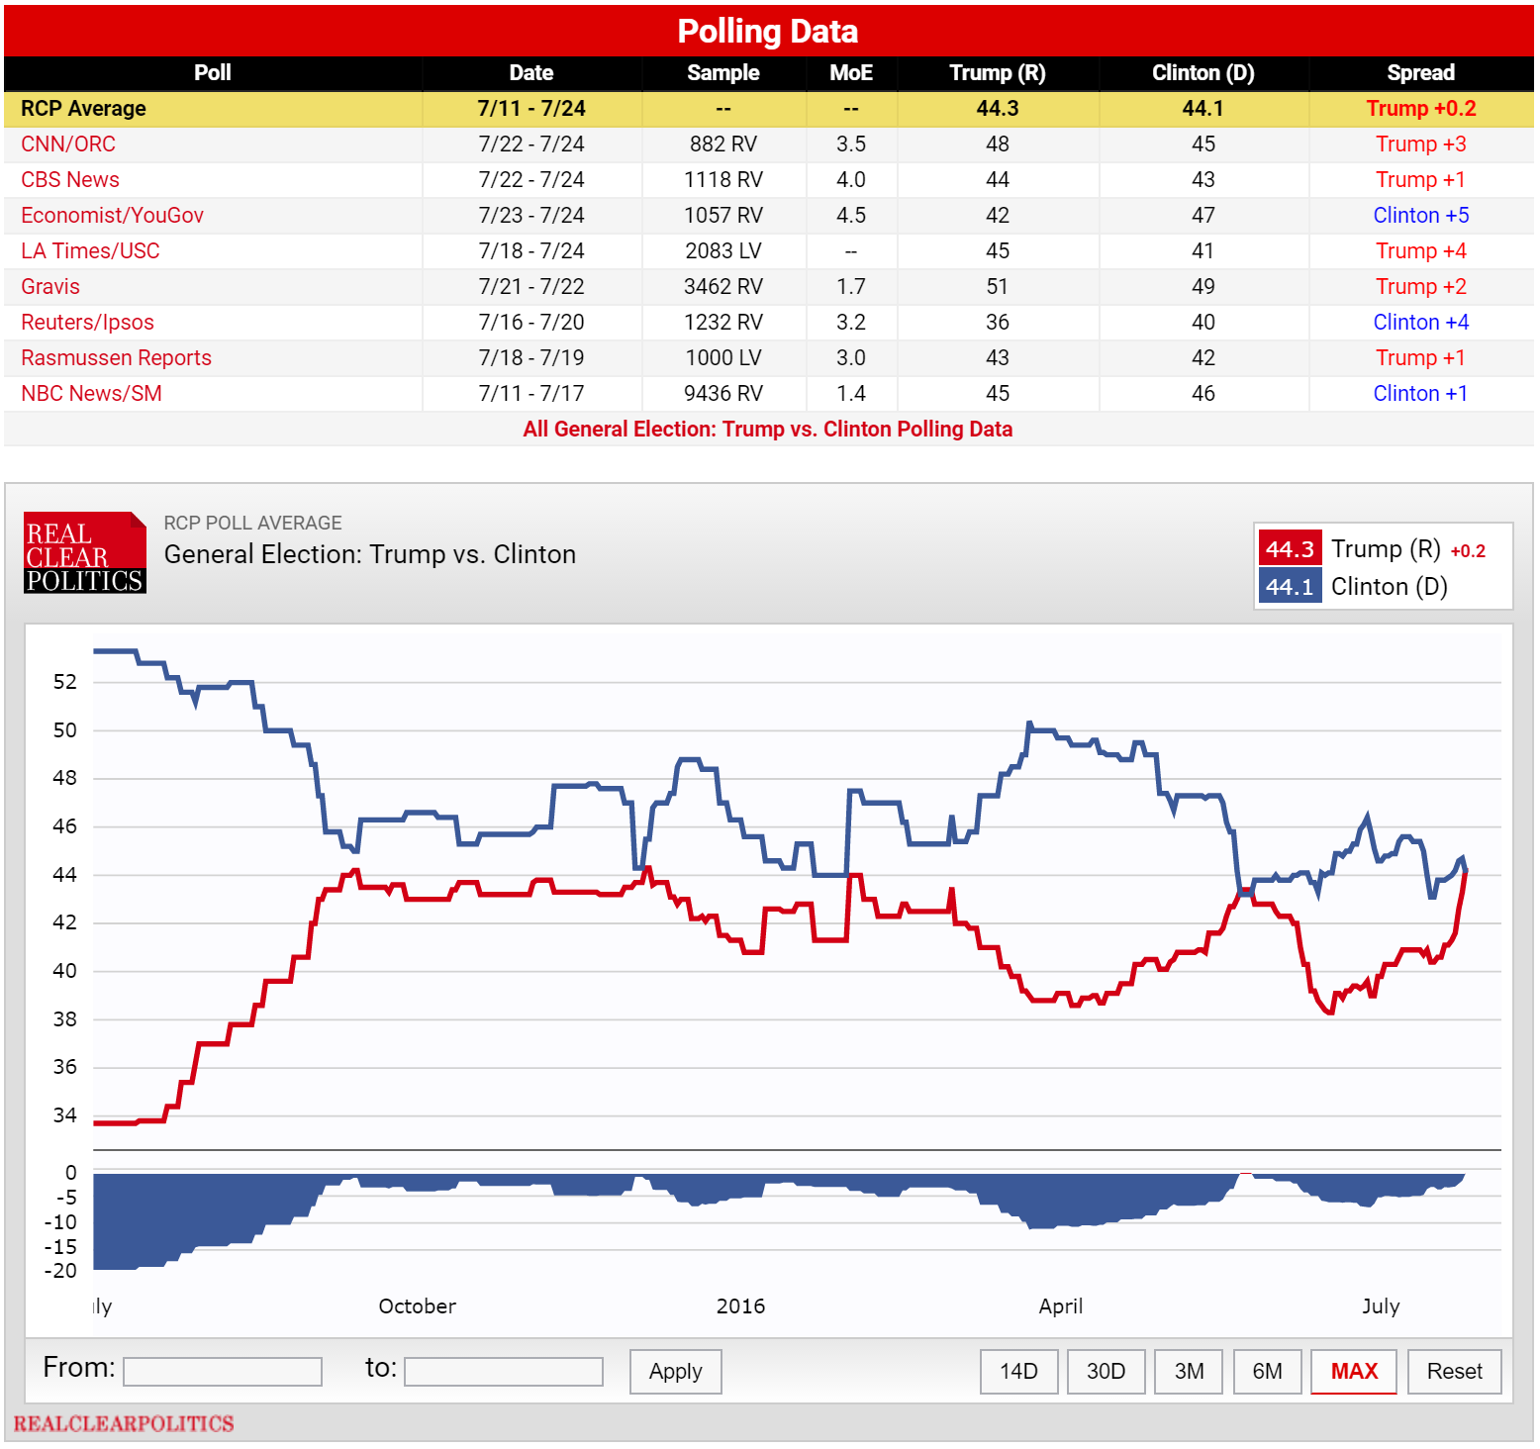1540x1449 pixels.
Task: Open the Rasmussen Reports poll link
Action: 116,358
